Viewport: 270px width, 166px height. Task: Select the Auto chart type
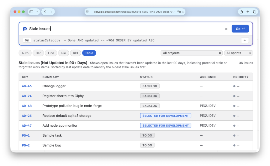[25, 53]
